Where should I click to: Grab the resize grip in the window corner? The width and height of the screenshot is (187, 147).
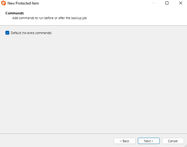[186, 146]
